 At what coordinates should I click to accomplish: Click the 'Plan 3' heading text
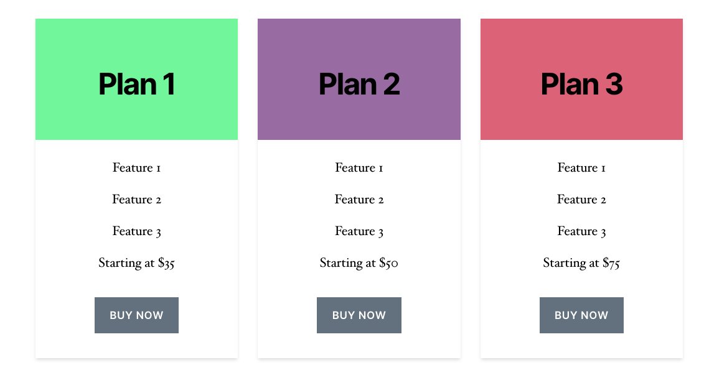pyautogui.click(x=581, y=84)
